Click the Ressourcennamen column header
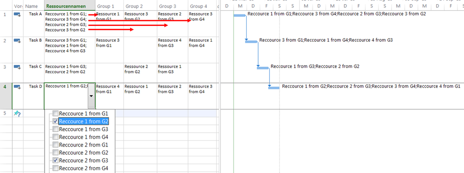This screenshot has width=464, height=173. point(70,6)
